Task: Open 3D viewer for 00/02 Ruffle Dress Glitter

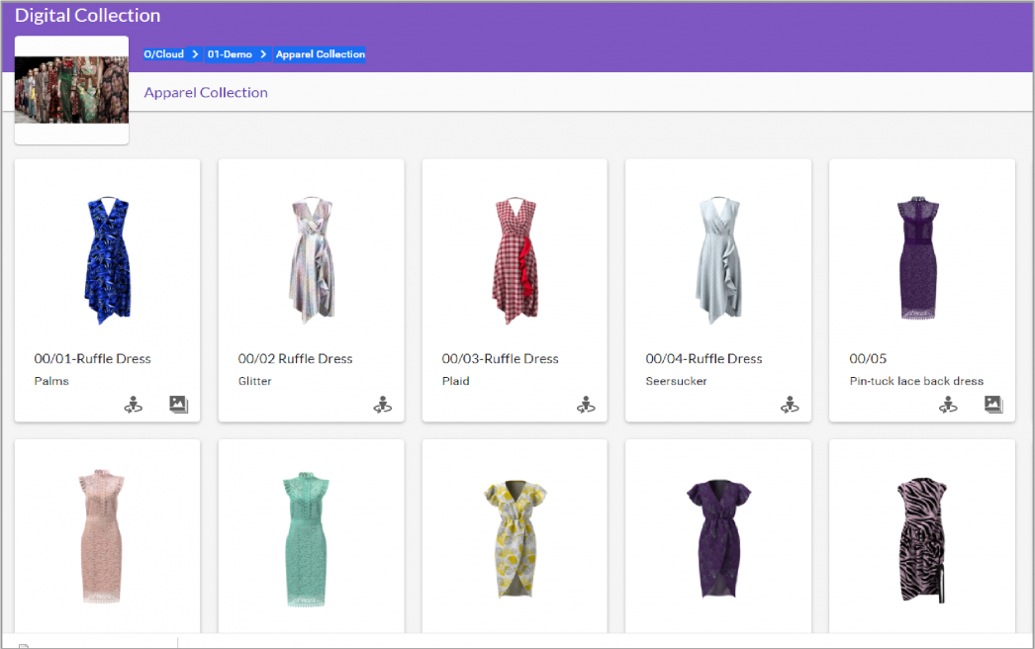Action: point(382,404)
